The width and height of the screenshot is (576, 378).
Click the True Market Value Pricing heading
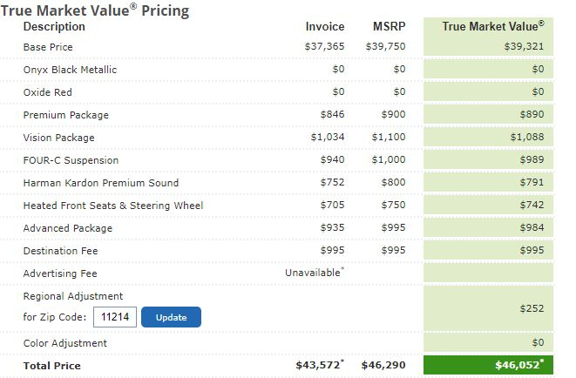click(x=94, y=10)
